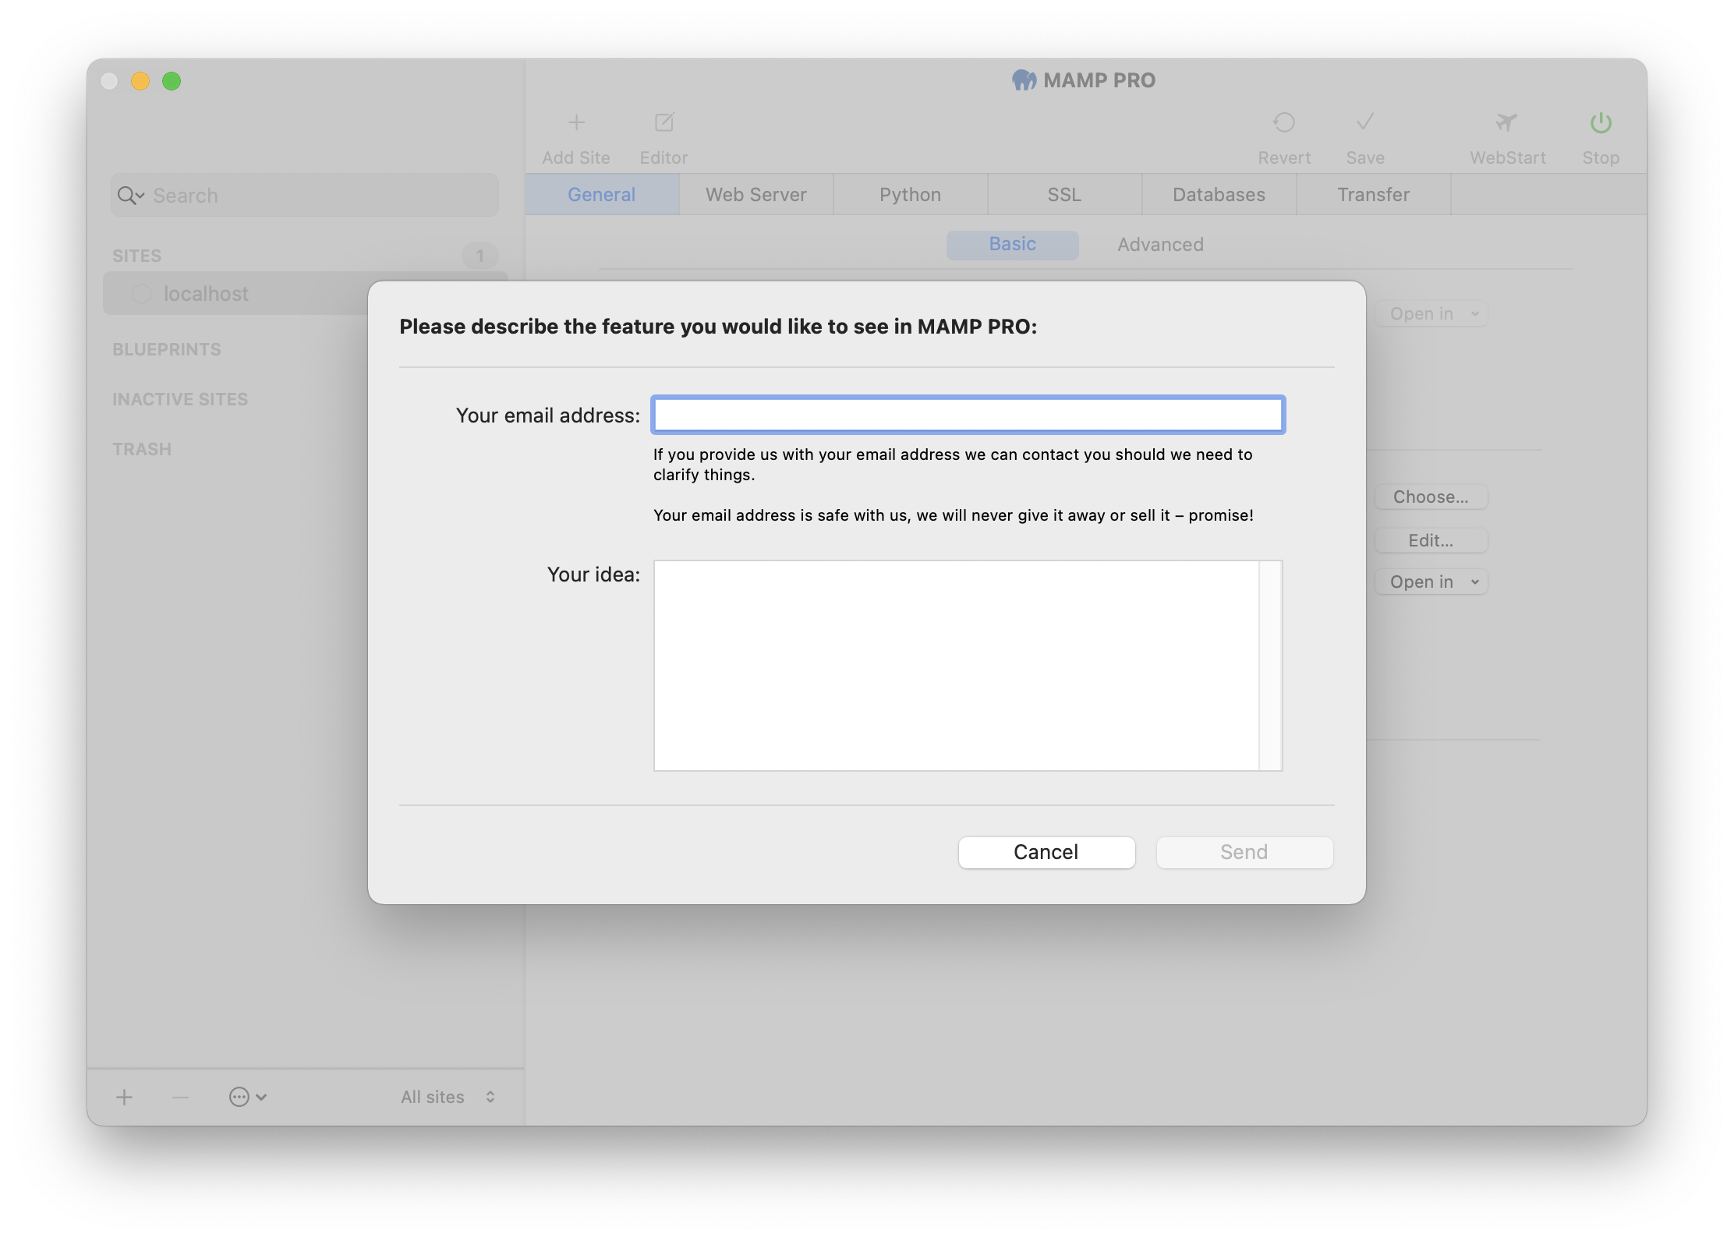The height and width of the screenshot is (1241, 1734).
Task: Open the Transfer tab
Action: [1374, 195]
